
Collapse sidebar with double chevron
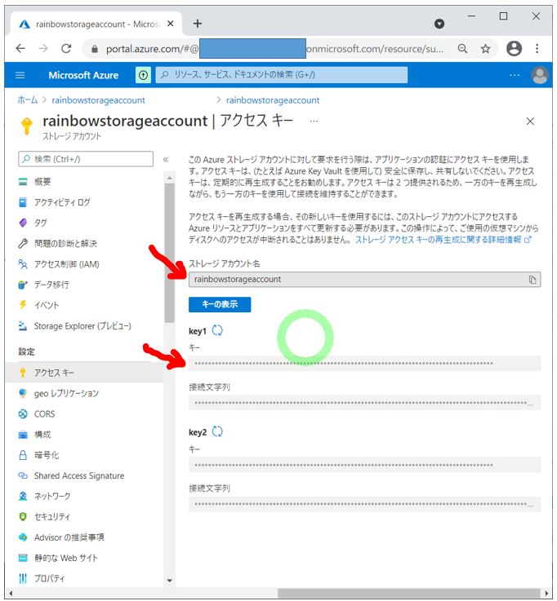(166, 159)
